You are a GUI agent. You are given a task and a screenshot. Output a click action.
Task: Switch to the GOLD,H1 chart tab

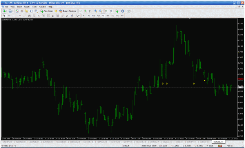coord(180,142)
